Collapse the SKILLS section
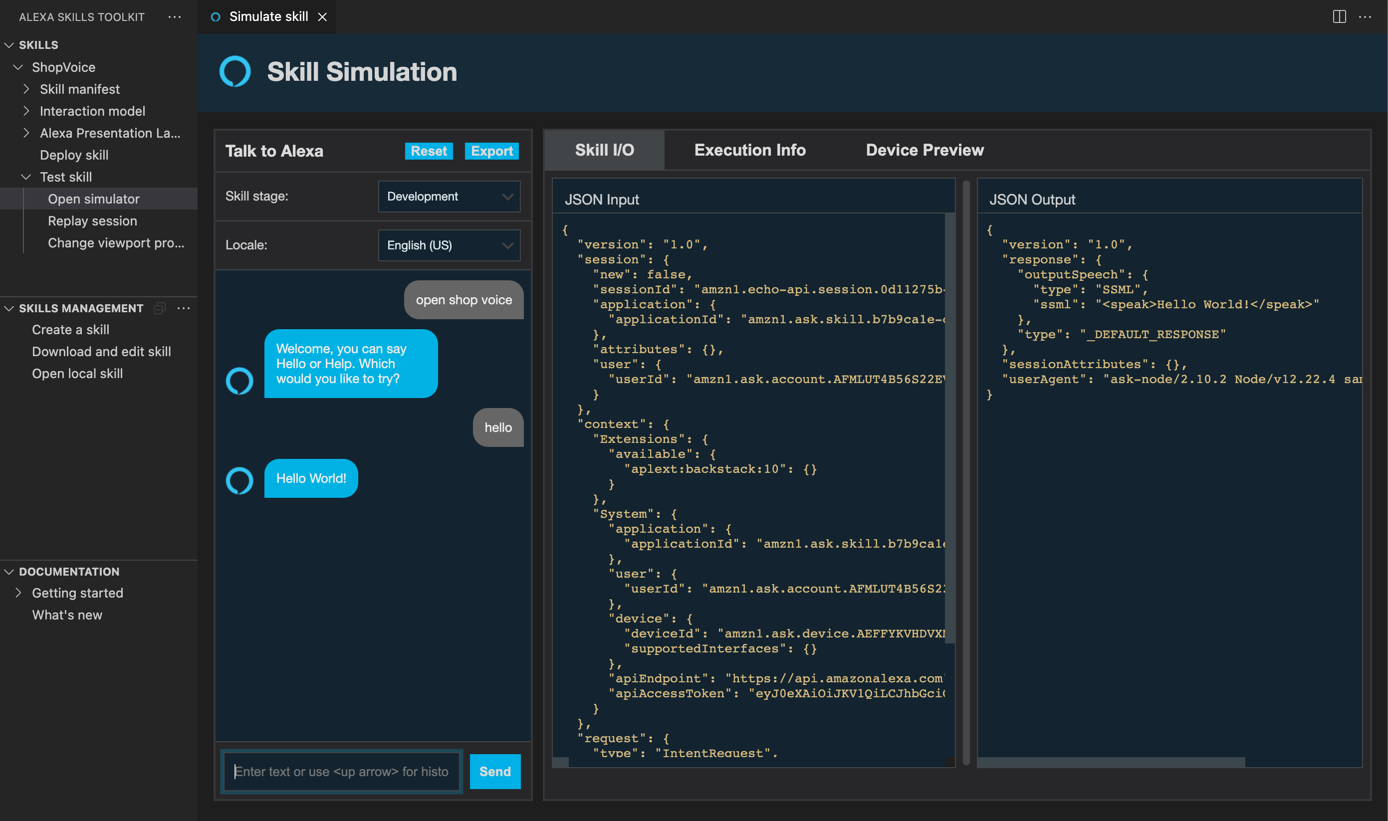 (9, 45)
